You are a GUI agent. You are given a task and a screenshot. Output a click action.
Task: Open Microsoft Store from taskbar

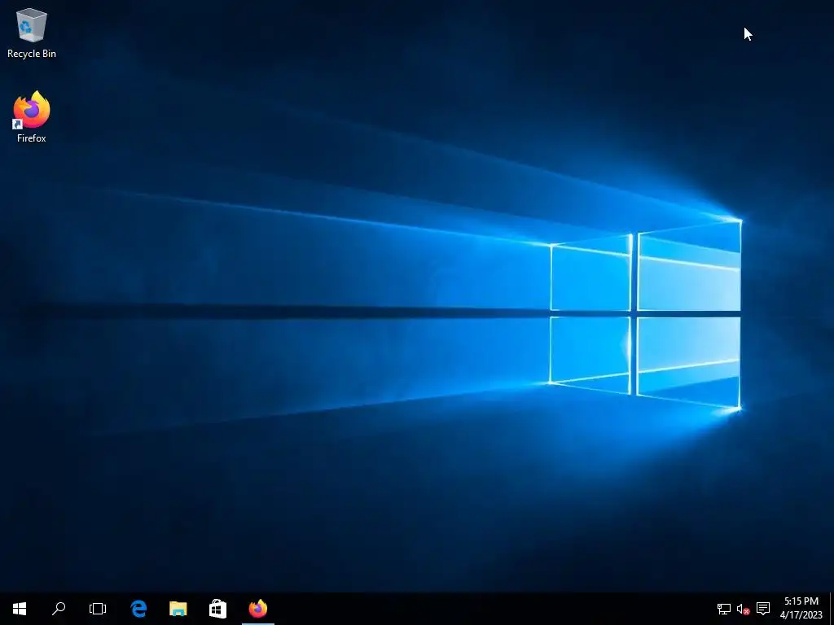pyautogui.click(x=217, y=609)
